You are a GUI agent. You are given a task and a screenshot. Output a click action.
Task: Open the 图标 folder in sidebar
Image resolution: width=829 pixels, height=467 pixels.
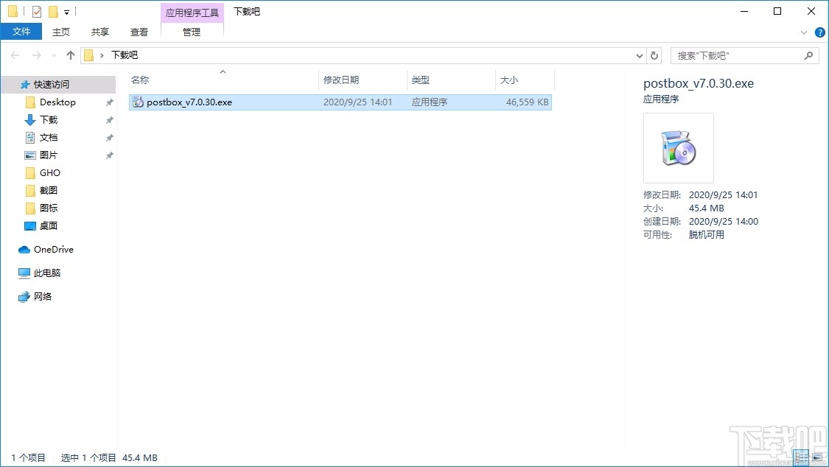point(48,208)
